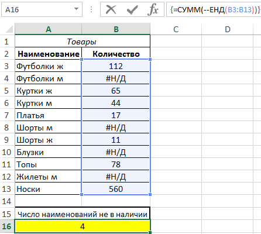261x234 pixels.
Task: Select row 2 header
Action: (x=7, y=54)
